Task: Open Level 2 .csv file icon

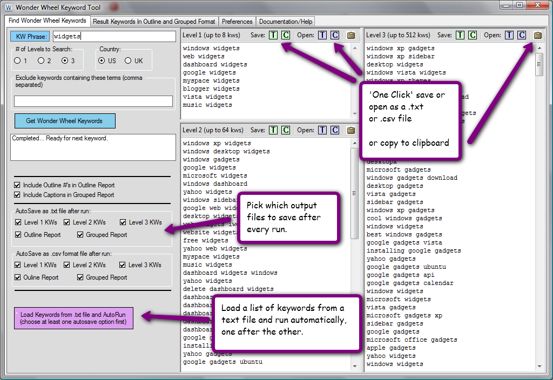Action: (335, 130)
